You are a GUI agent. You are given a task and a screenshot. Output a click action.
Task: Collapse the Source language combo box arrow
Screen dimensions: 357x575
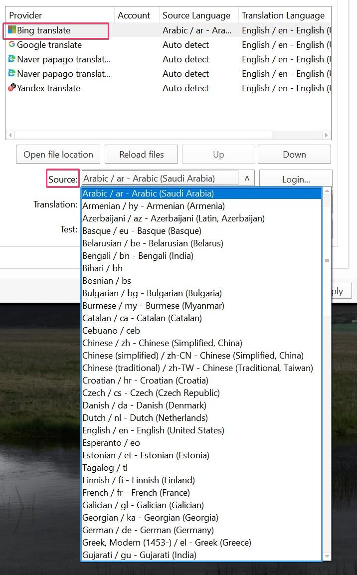click(247, 178)
